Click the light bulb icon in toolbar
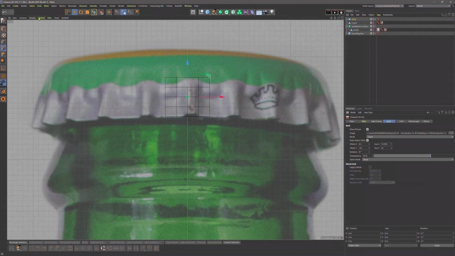455x256 pixels. [x=272, y=12]
